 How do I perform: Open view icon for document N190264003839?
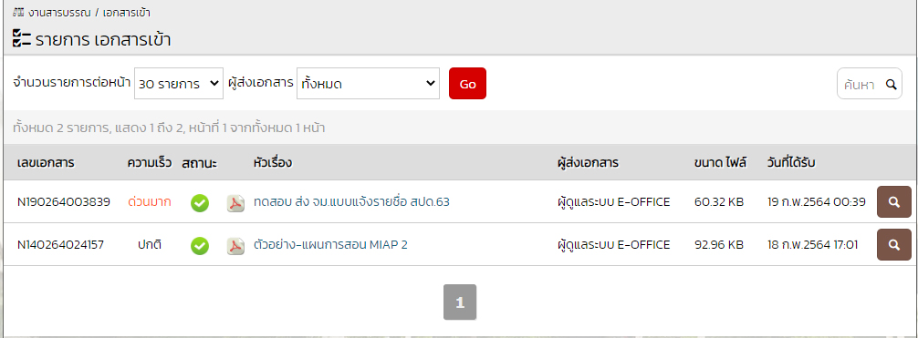click(x=893, y=201)
